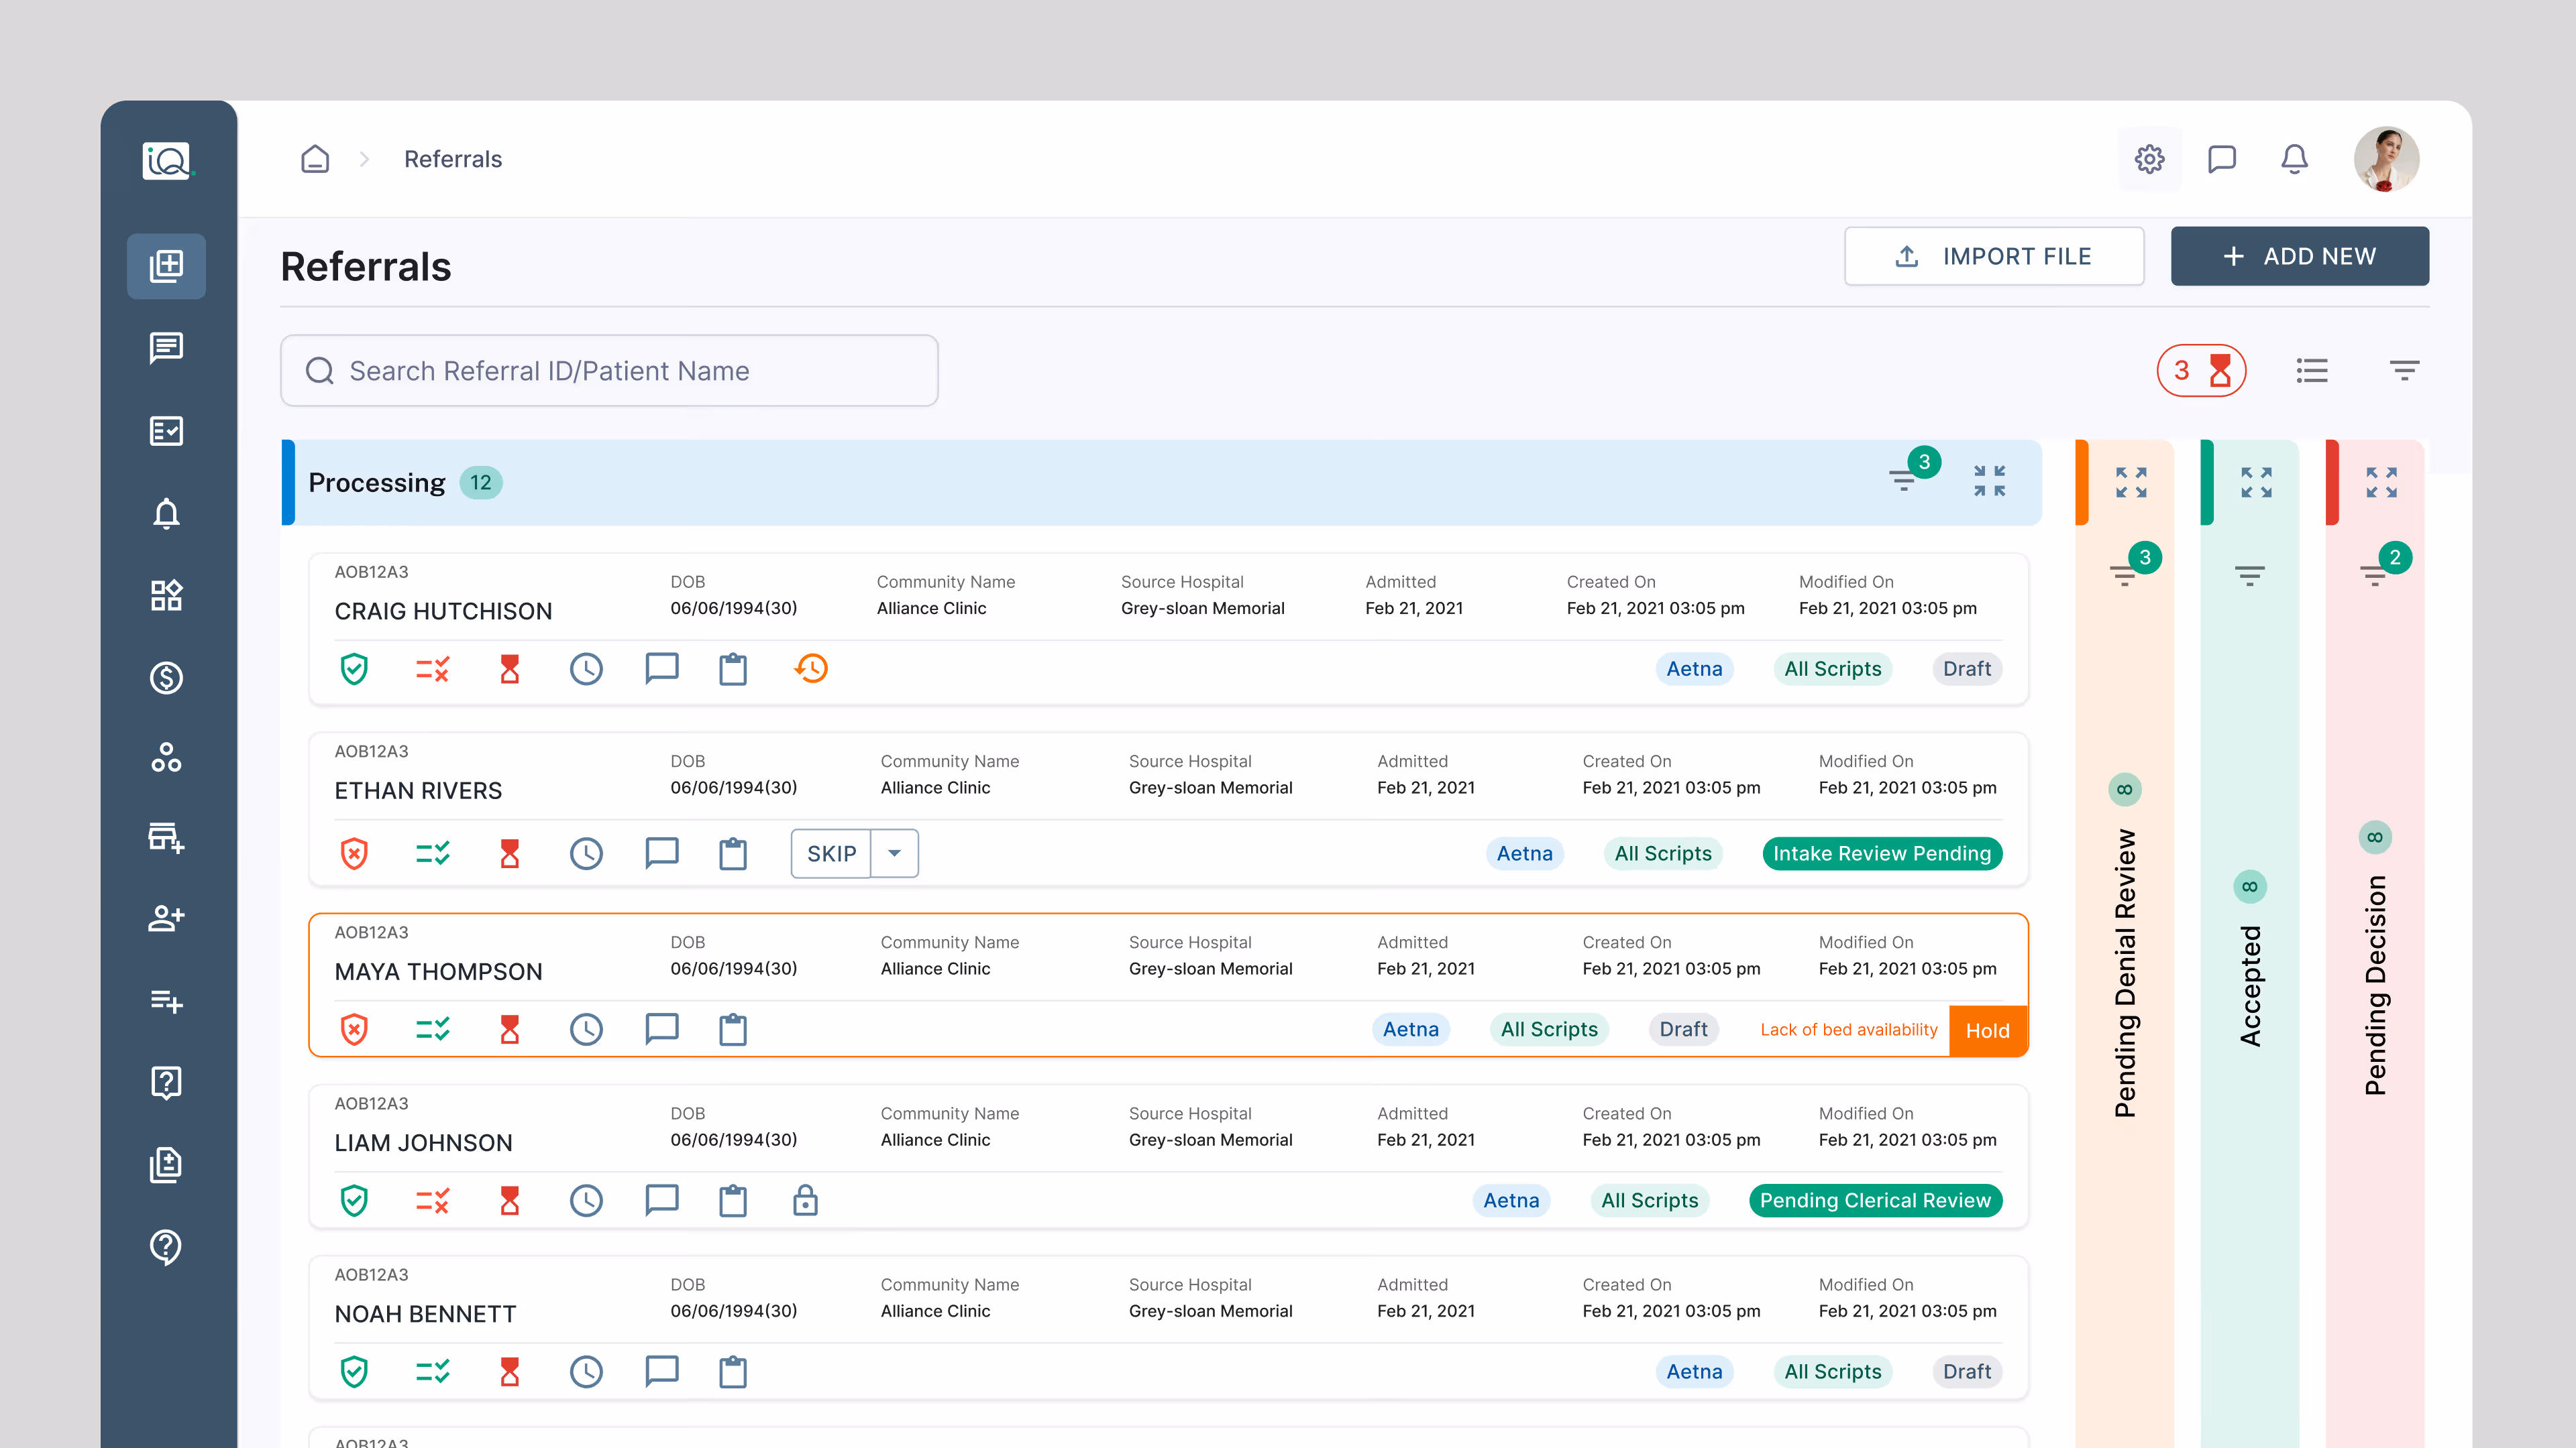Open settings gear in top bar
This screenshot has height=1448, width=2576.
2149,159
